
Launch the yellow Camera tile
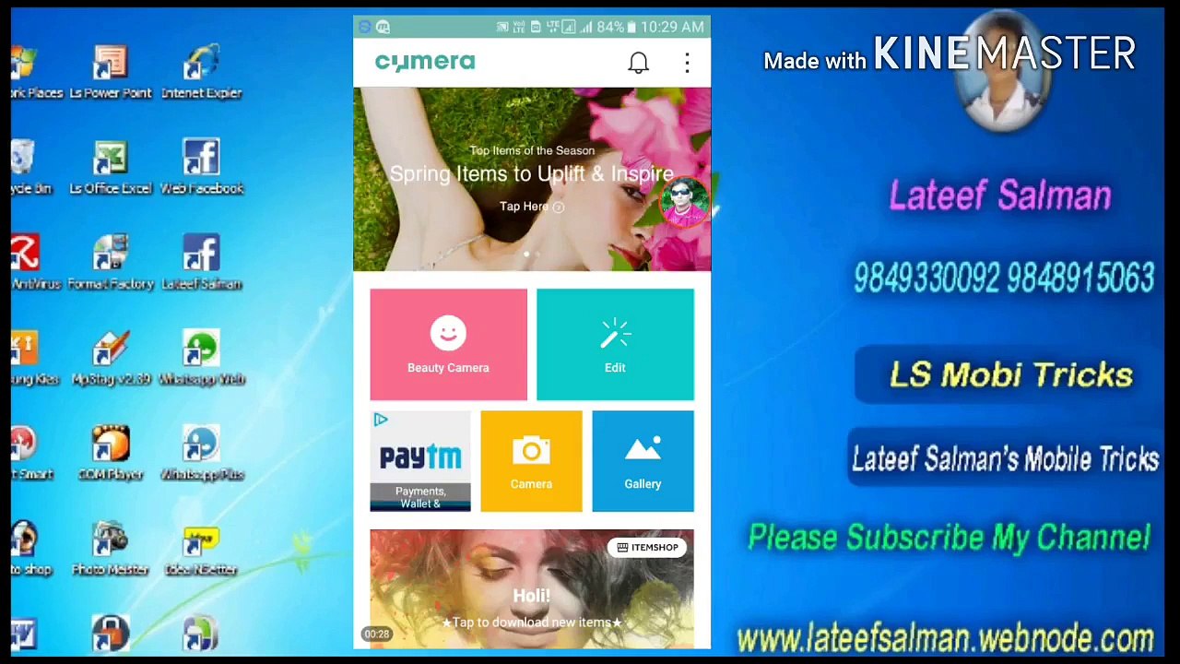(531, 461)
